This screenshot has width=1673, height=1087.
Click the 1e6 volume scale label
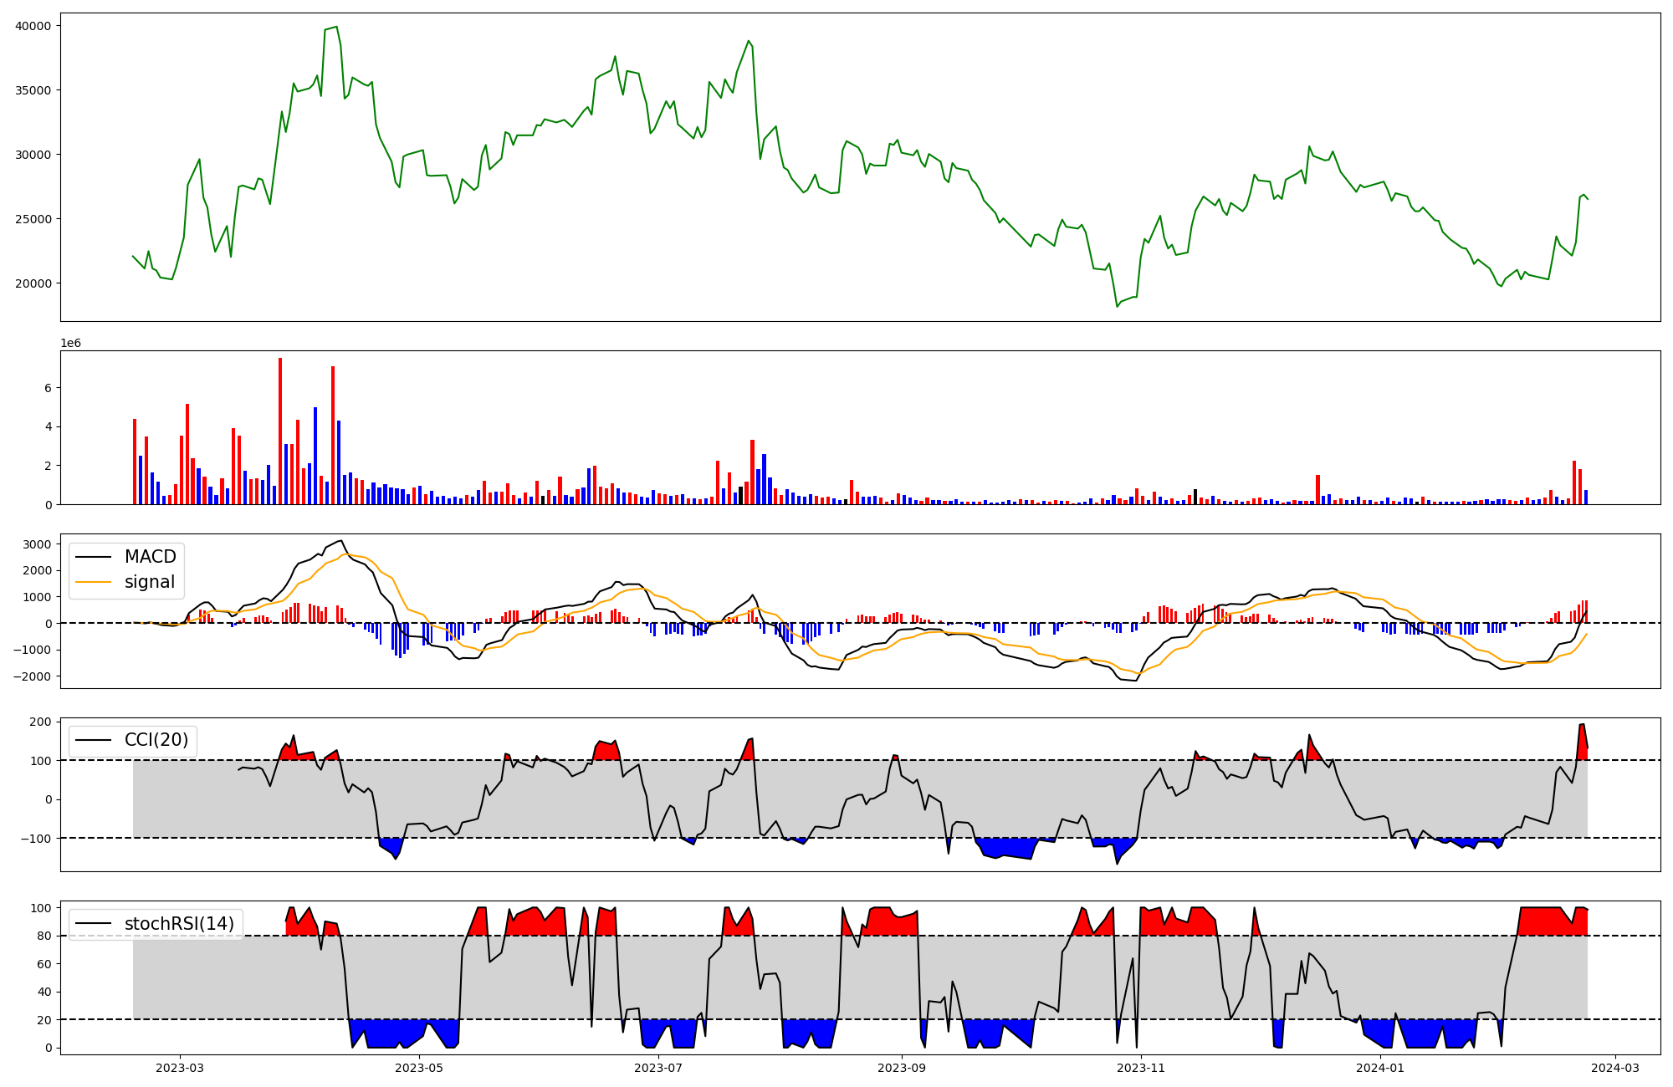click(x=70, y=343)
